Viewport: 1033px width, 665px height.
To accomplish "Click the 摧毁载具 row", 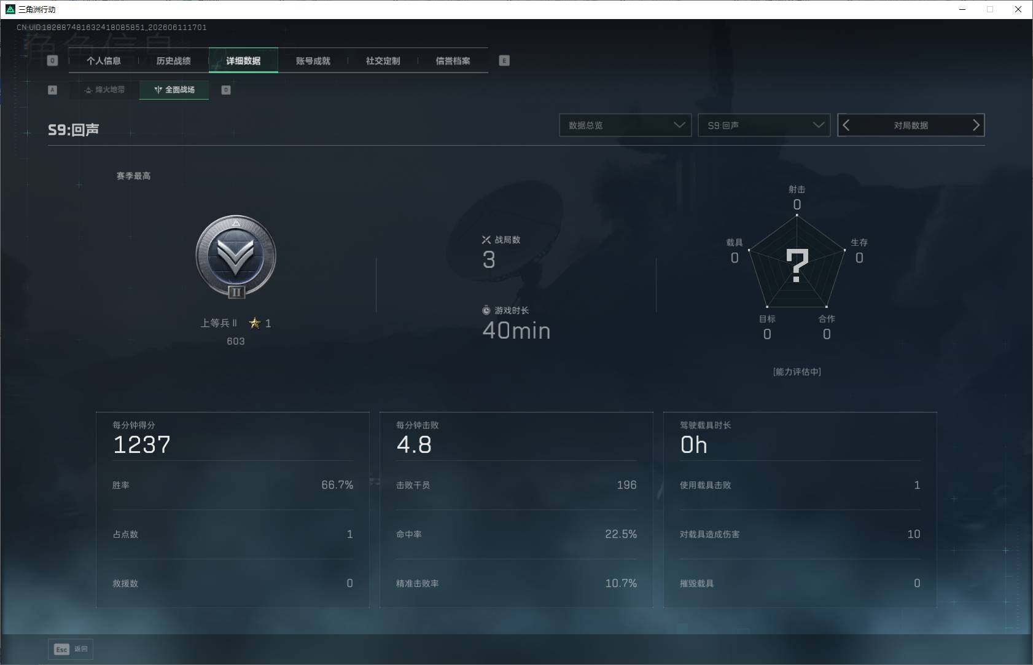I will tap(800, 583).
